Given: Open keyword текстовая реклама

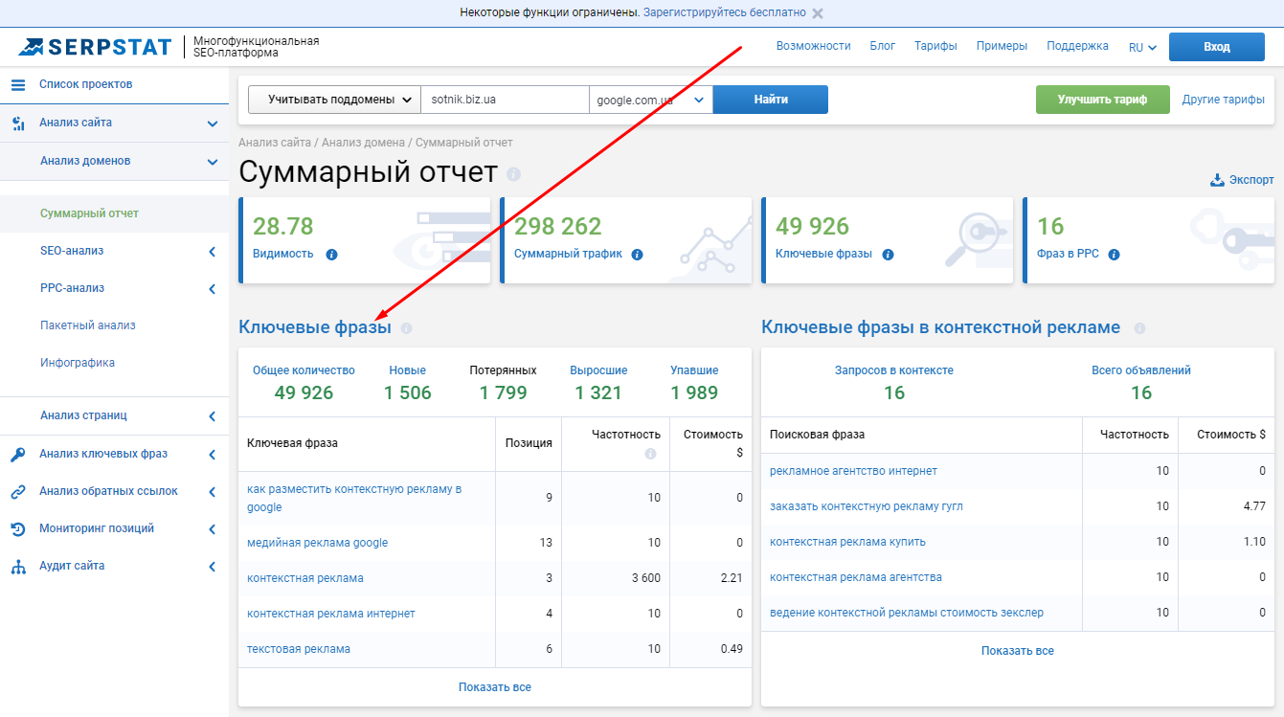Looking at the screenshot, I should tap(299, 649).
